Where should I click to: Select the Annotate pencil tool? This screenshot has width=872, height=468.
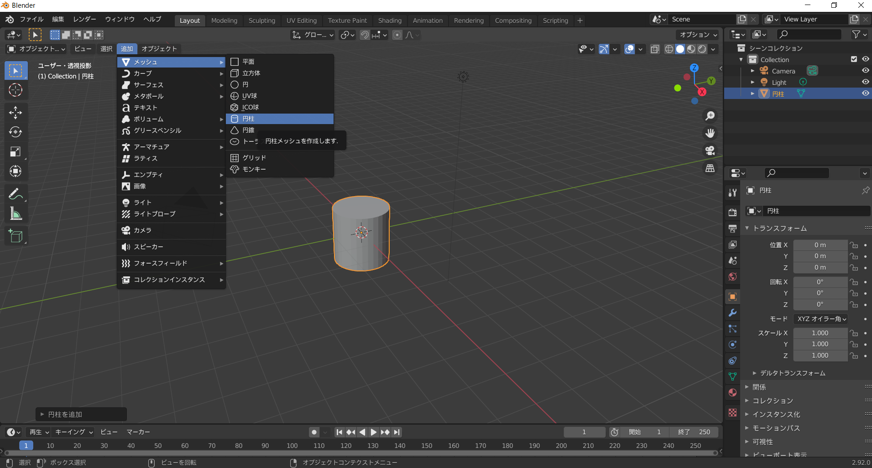(16, 194)
